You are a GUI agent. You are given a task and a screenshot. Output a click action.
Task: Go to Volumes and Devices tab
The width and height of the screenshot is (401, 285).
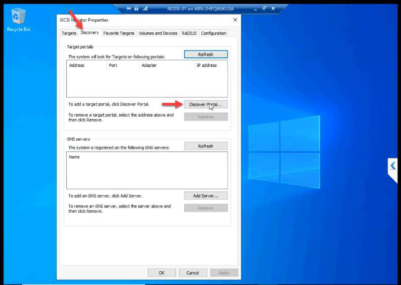pos(158,33)
